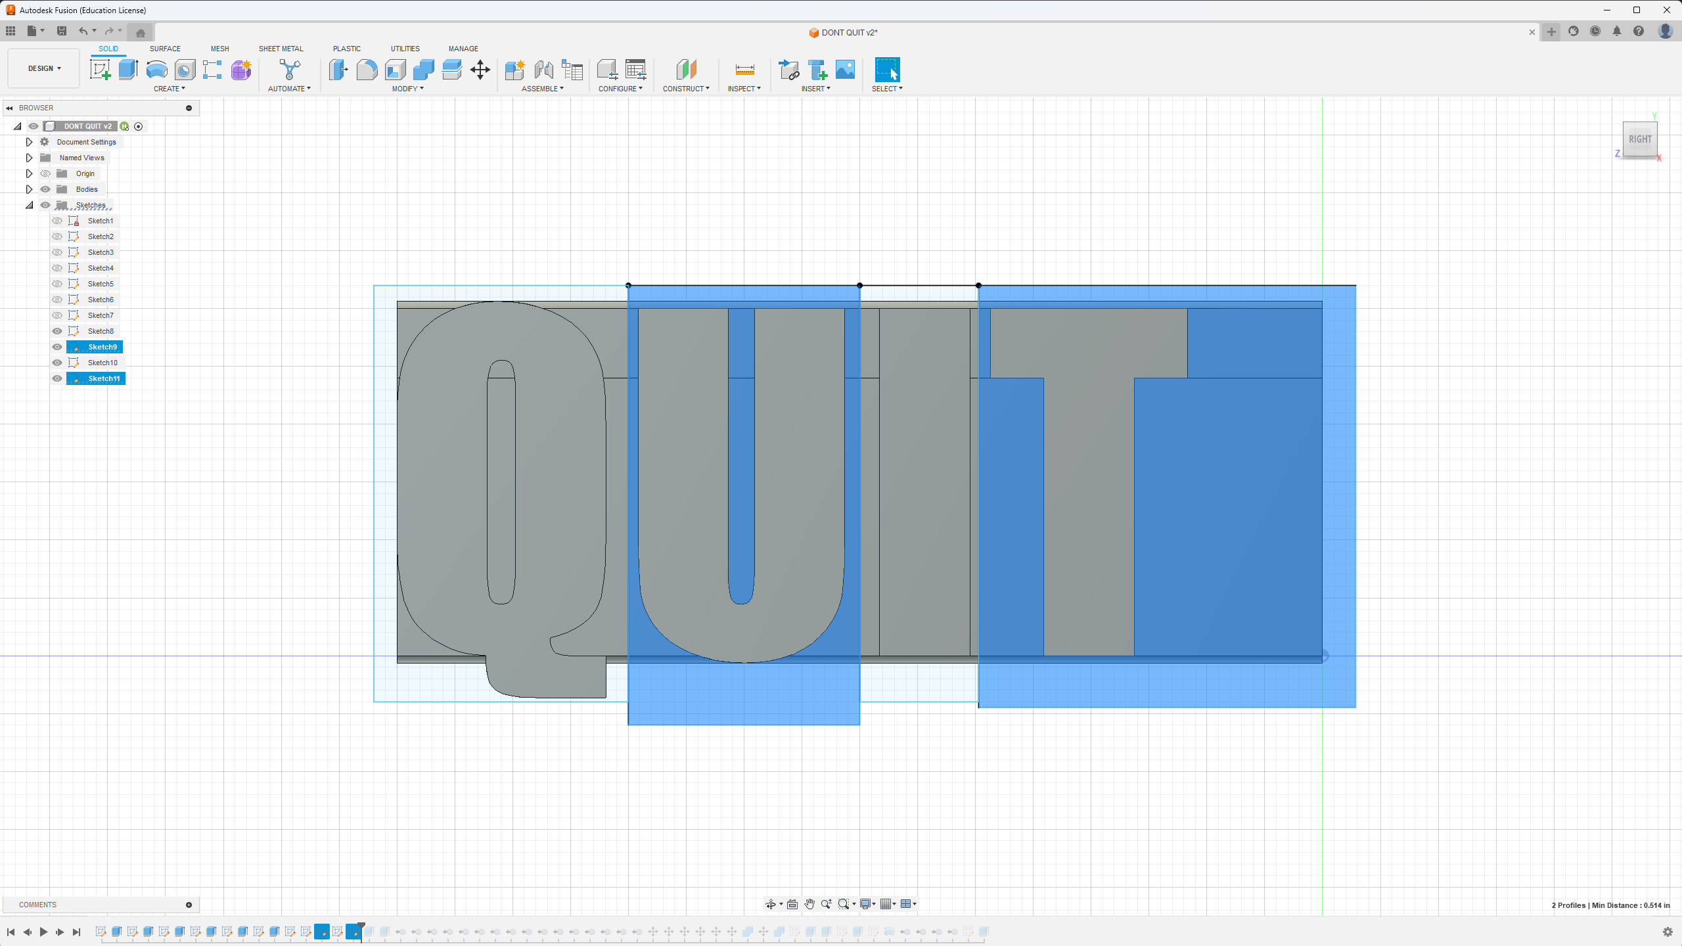Open the Automate fork icon
Image resolution: width=1682 pixels, height=946 pixels.
click(x=289, y=70)
